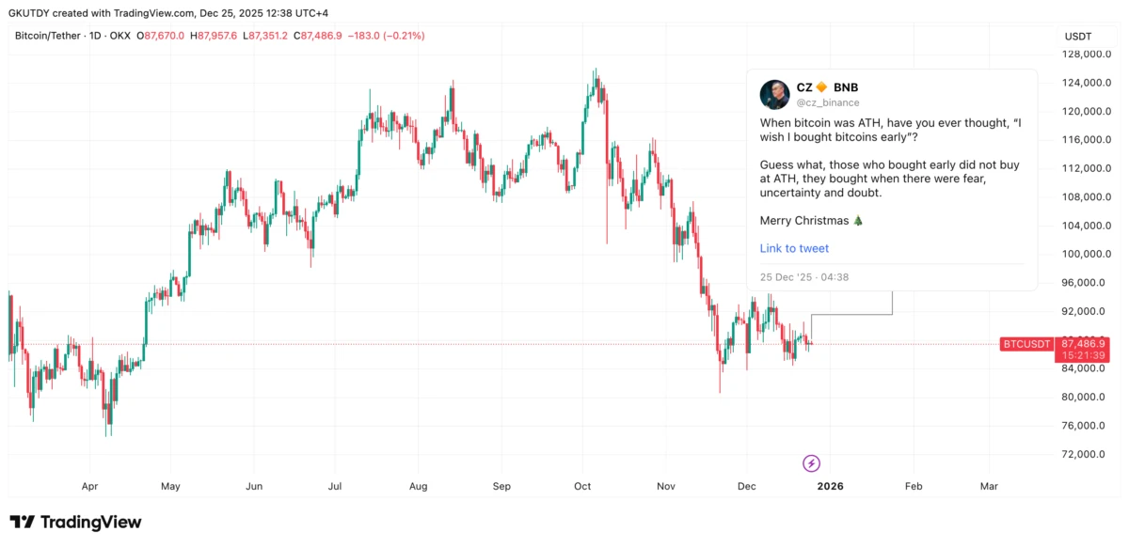This screenshot has width=1129, height=547.
Task: Click the Bitcoin/Tether symbol title
Action: 47,36
